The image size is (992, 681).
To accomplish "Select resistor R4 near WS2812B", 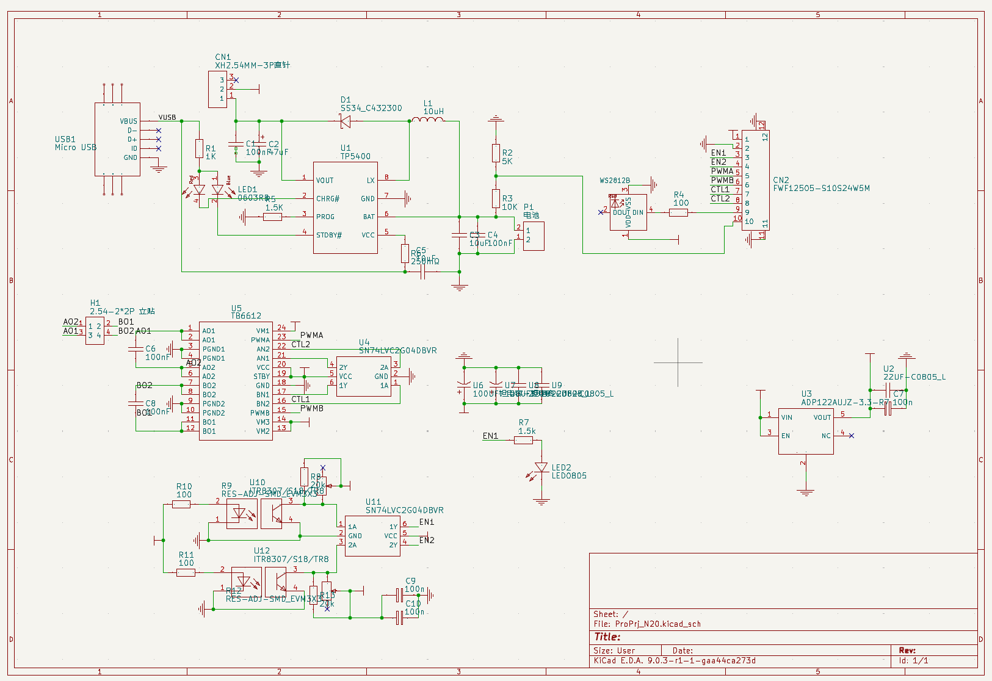I will pyautogui.click(x=678, y=212).
